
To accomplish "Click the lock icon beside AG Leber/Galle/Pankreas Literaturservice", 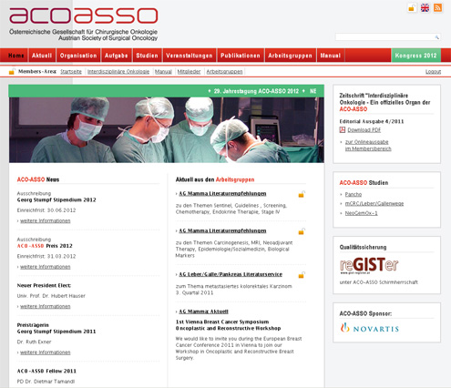I will pos(302,275).
